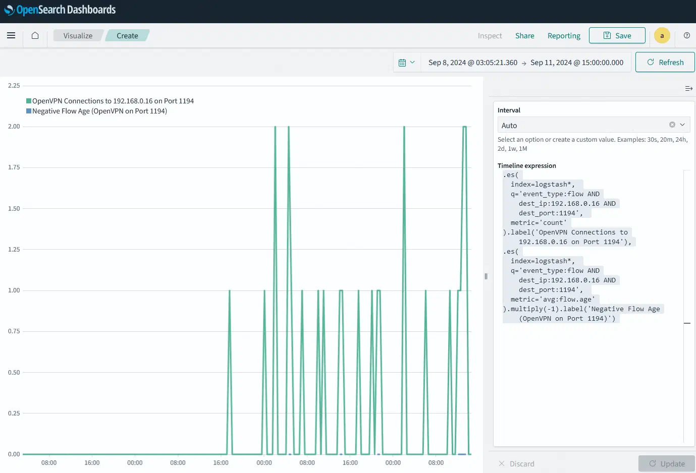
Task: Clear the Interval selection
Action: (x=672, y=125)
